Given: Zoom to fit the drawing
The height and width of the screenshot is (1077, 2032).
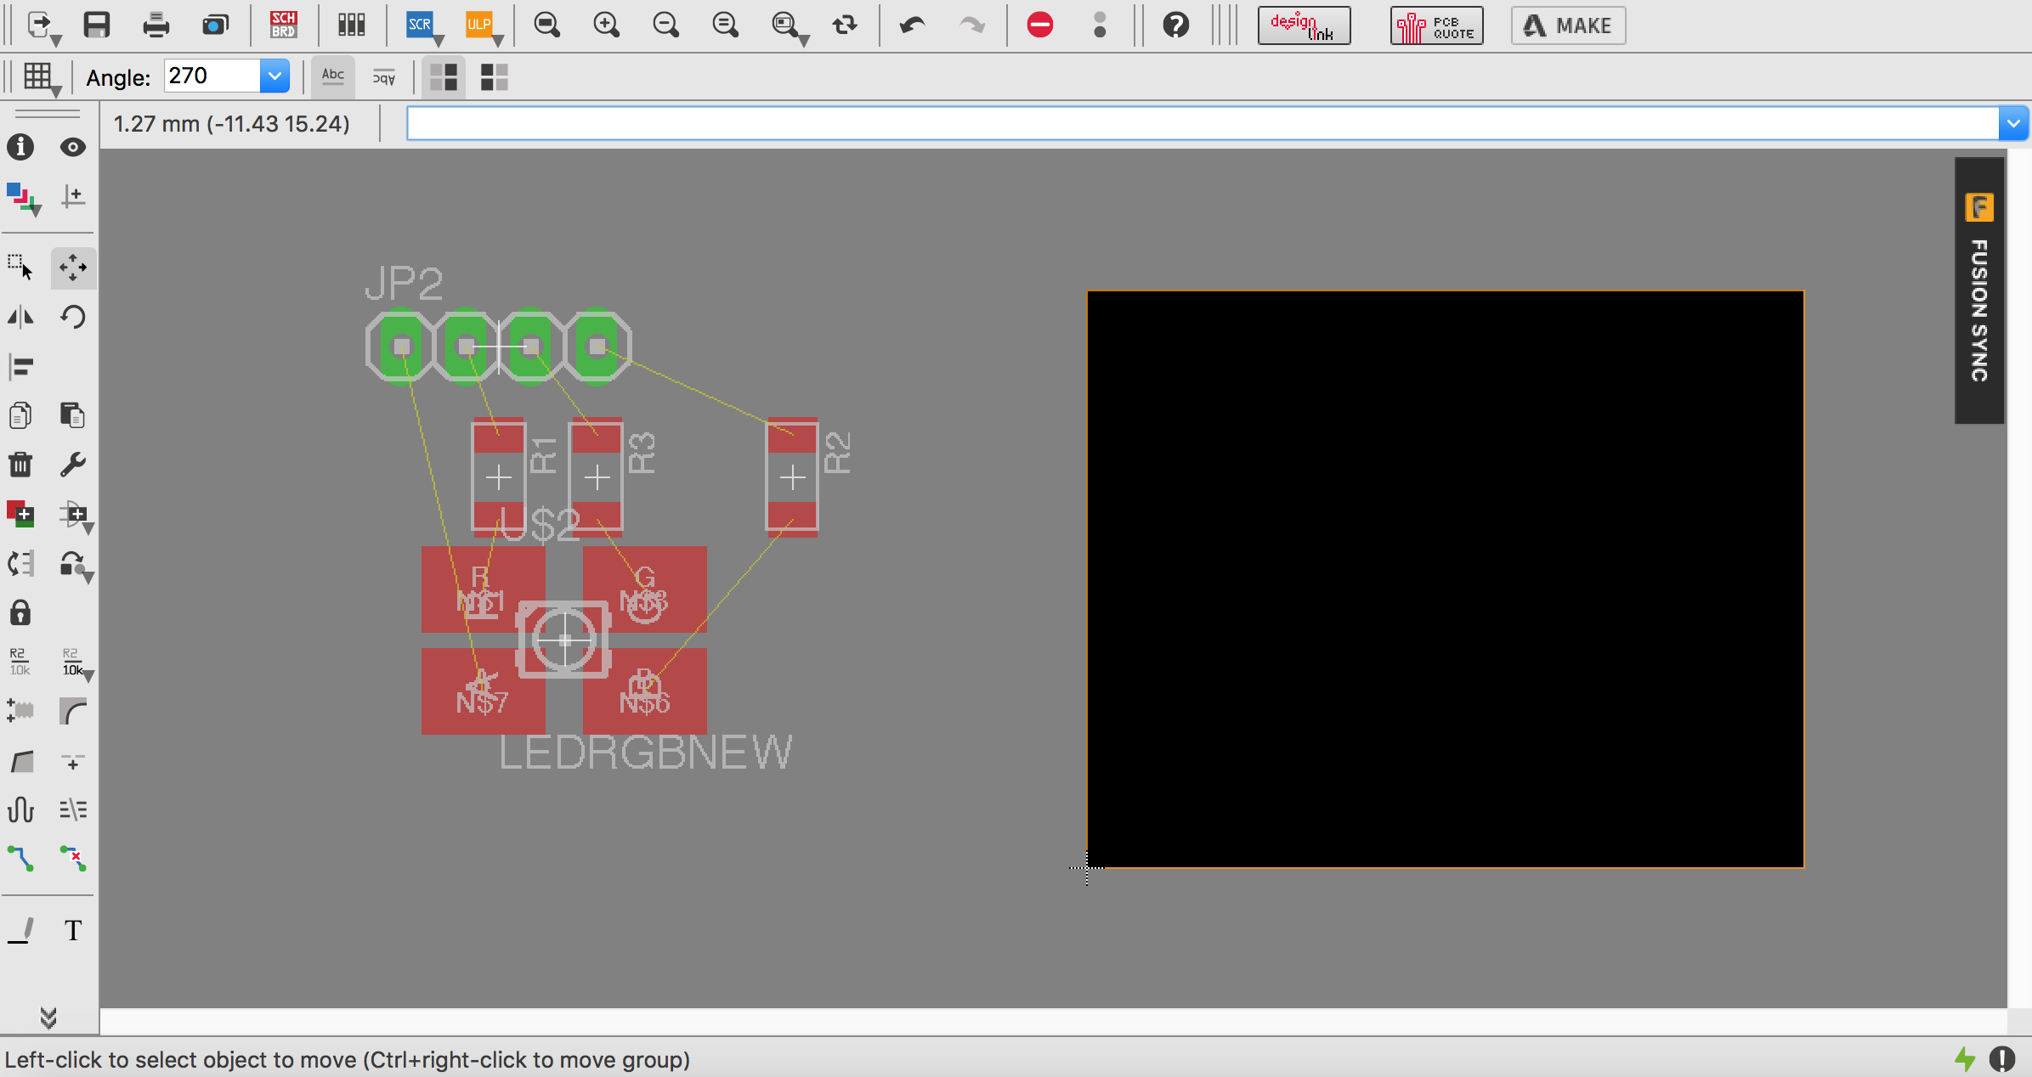Looking at the screenshot, I should point(547,25).
